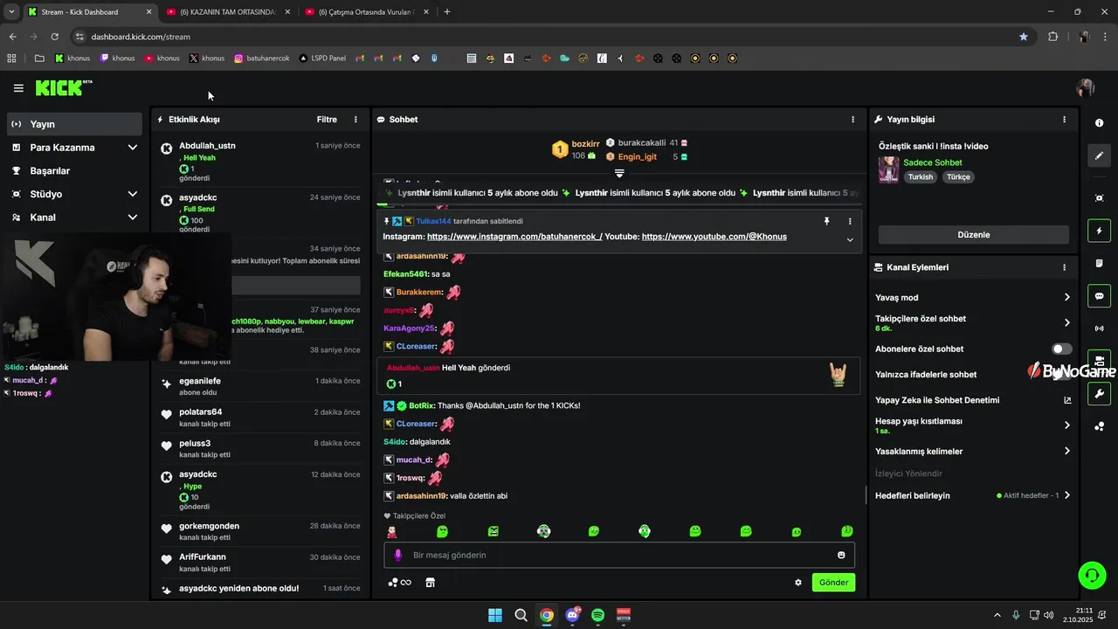Open a new browser tab

coord(447,12)
